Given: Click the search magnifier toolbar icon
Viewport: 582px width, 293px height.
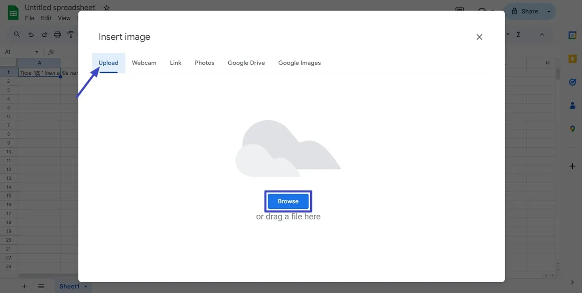Looking at the screenshot, I should [17, 34].
